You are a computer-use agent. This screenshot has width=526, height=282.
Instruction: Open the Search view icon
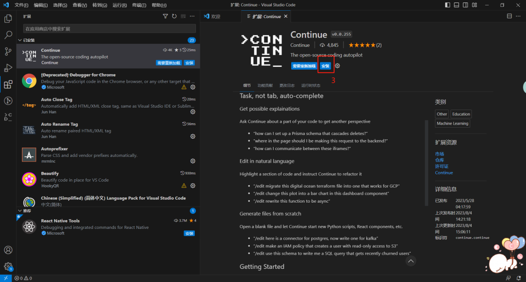coord(8,35)
